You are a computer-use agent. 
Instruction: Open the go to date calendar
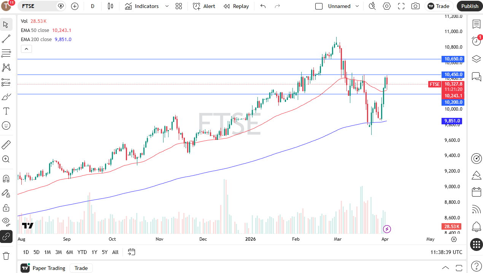[132, 252]
